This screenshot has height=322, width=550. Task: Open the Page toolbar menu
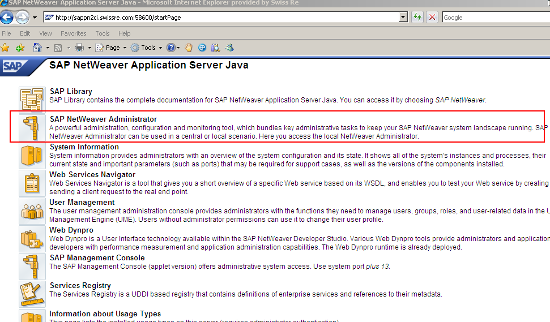pos(111,48)
